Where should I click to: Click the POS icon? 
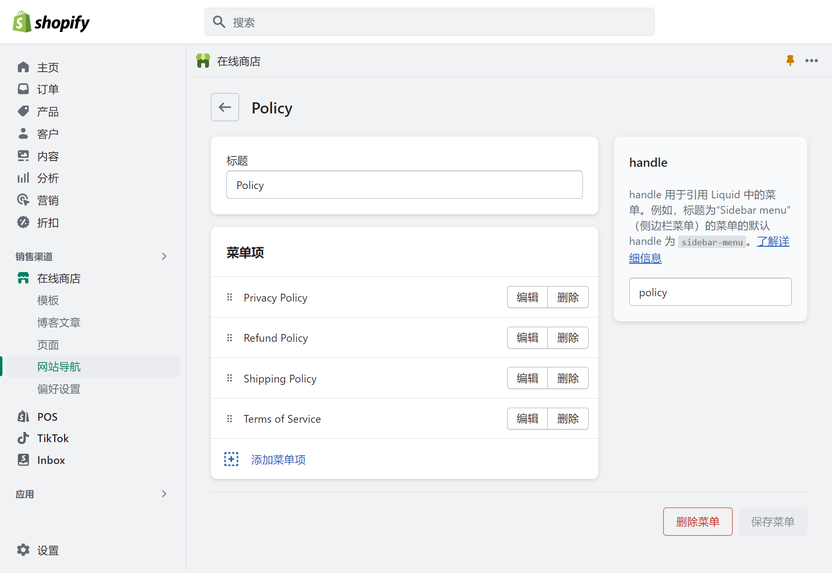point(23,416)
